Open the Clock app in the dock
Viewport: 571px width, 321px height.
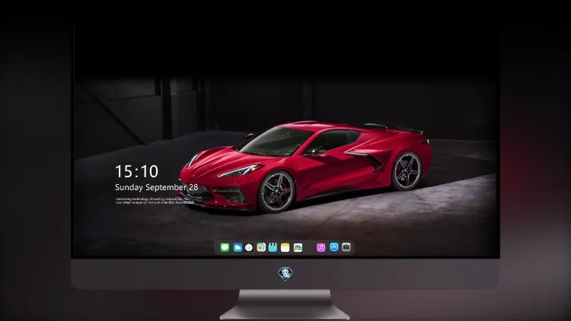click(x=249, y=247)
